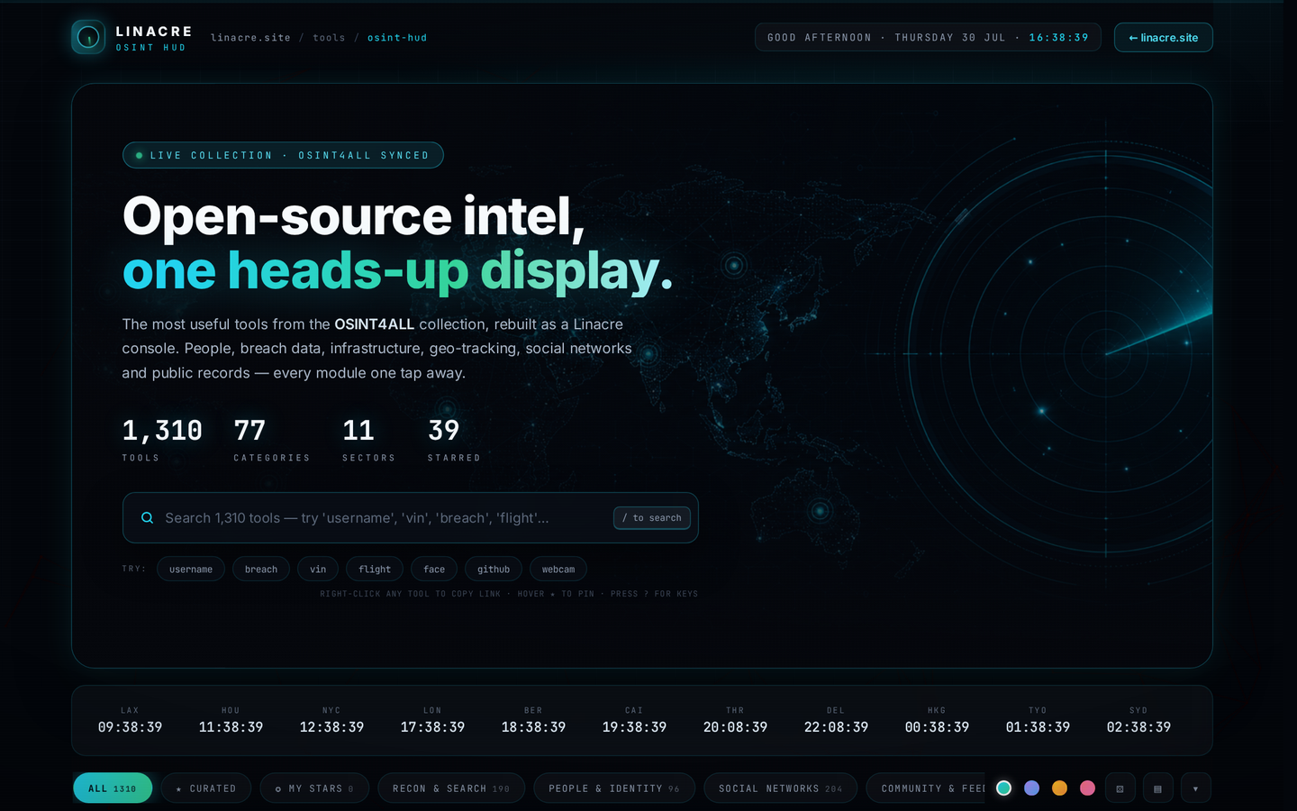Click the BER world clock
Viewport: 1297px width, 811px height.
[533, 721]
